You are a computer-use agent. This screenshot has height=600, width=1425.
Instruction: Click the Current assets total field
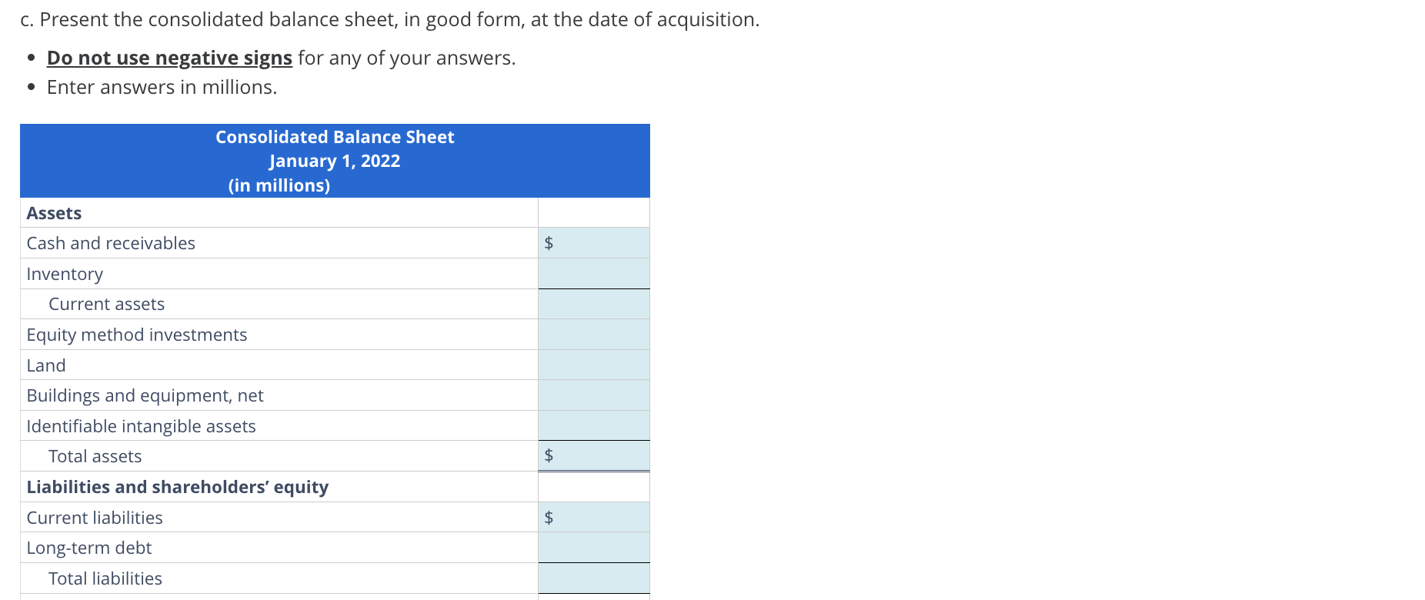594,304
